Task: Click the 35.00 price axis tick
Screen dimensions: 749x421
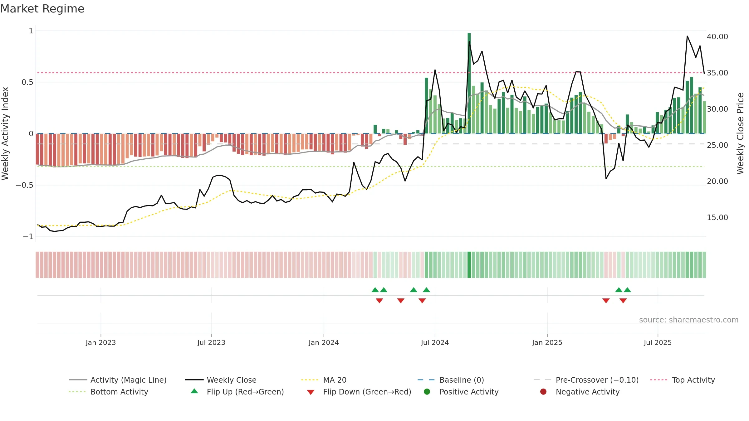Action: coord(717,73)
